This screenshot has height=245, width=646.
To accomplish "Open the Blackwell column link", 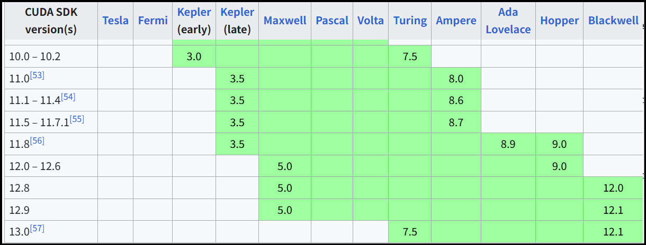I will [x=613, y=21].
